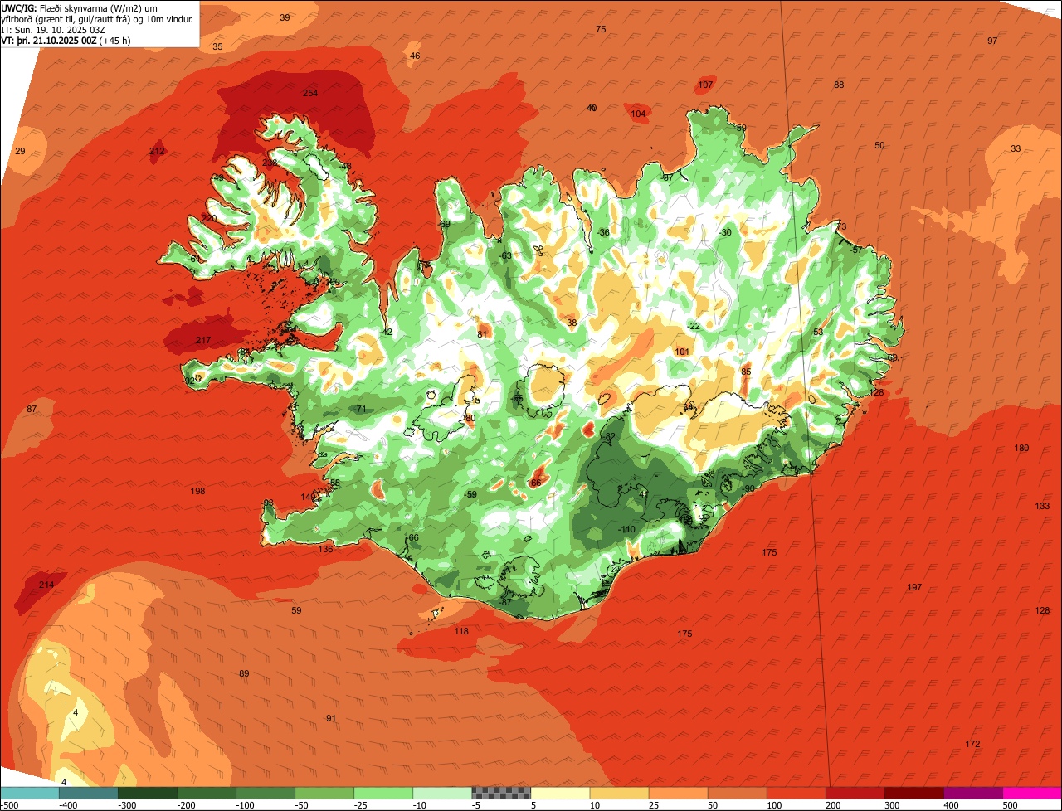Click the light green -25 to -10 swatch
1062x811 pixels.
tap(383, 793)
